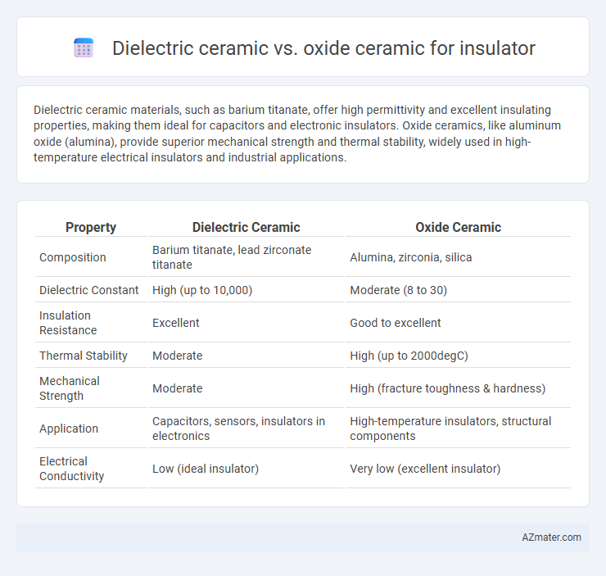The height and width of the screenshot is (576, 606).
Task: Select the 'Dielectric Ceramic' column header
Action: tap(246, 227)
